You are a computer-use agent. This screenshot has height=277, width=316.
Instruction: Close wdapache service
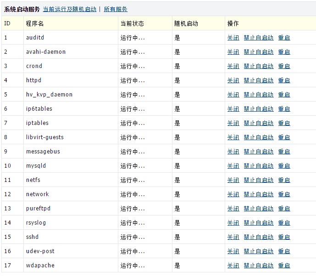[x=233, y=266]
